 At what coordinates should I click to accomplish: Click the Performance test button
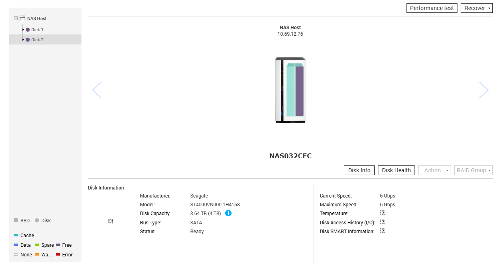[432, 8]
